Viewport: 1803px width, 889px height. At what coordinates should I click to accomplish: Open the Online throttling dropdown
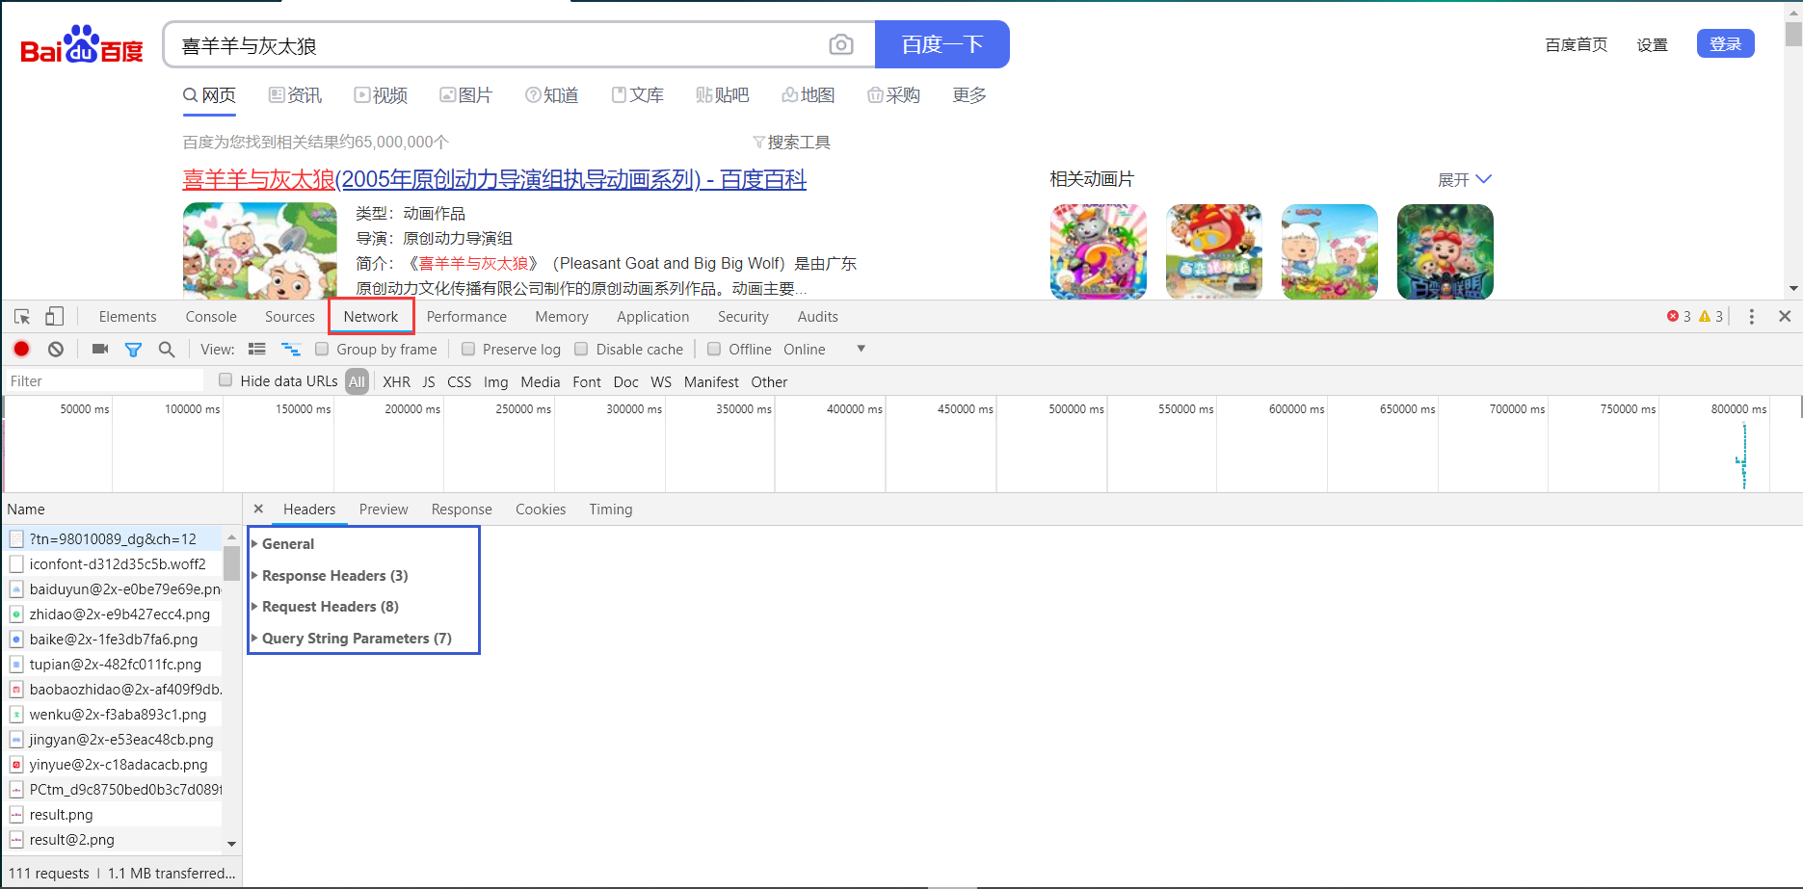824,349
